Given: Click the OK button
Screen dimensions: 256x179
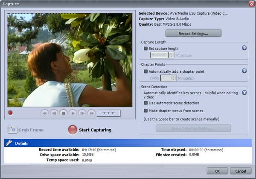Looking at the screenshot, I should (x=217, y=171).
